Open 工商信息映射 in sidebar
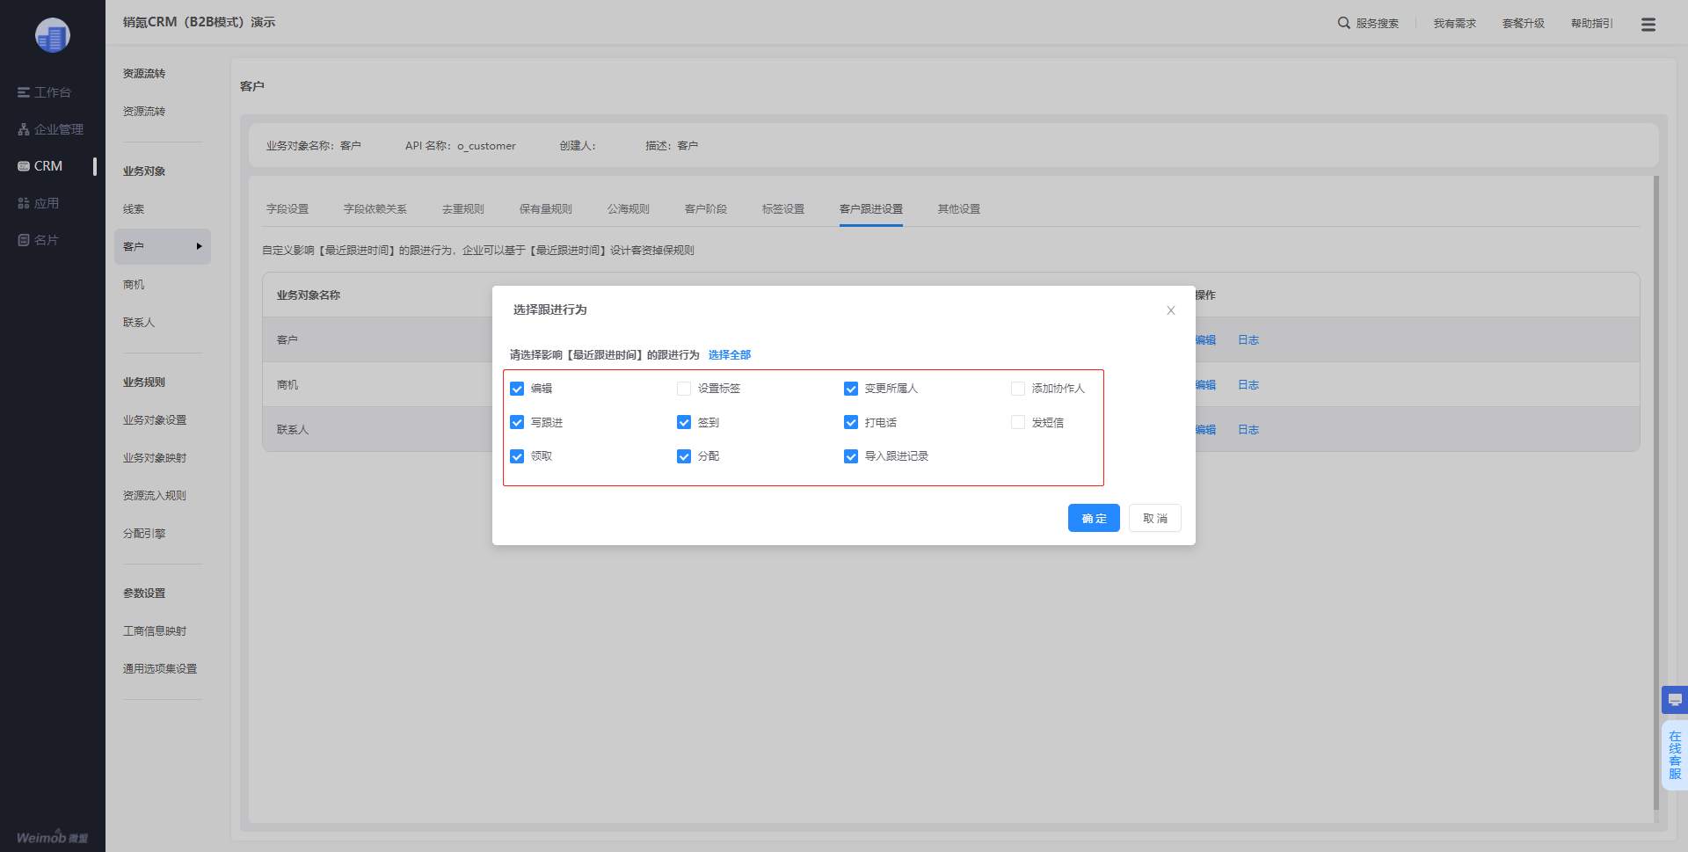Image resolution: width=1688 pixels, height=852 pixels. [155, 631]
